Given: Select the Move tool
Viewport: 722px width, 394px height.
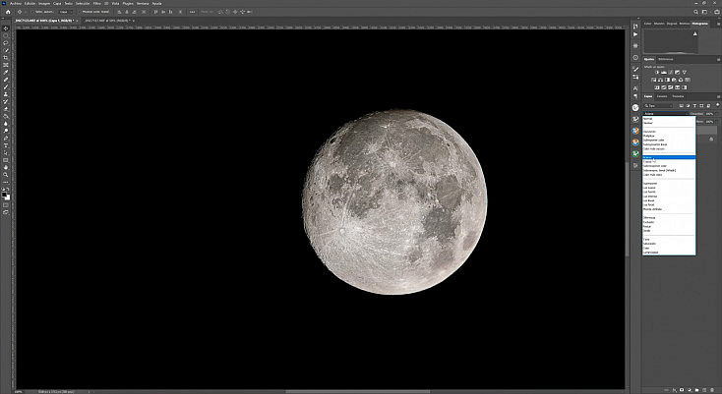Looking at the screenshot, I should (x=6, y=28).
